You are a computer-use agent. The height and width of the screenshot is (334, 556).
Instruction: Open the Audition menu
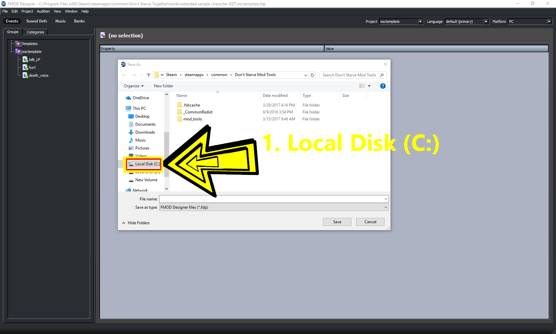(x=43, y=11)
